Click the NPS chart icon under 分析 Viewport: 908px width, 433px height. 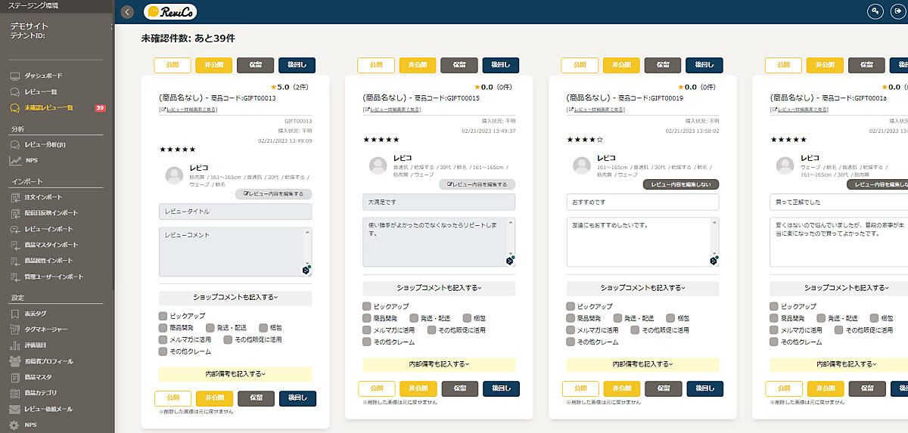click(15, 160)
